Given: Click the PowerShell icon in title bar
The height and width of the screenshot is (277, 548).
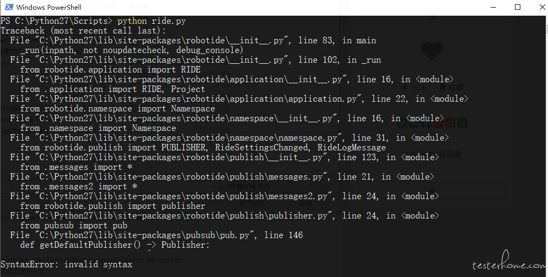Looking at the screenshot, I should [9, 7].
